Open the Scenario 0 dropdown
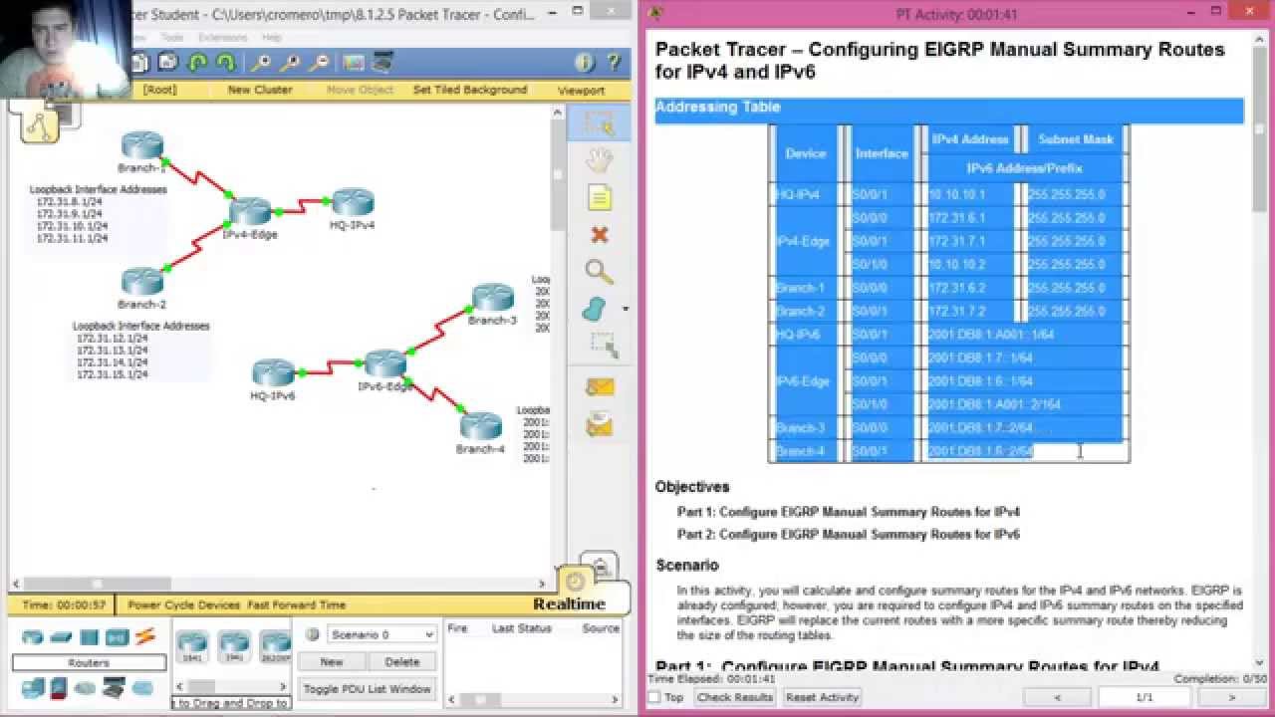The width and height of the screenshot is (1275, 717). coord(382,634)
